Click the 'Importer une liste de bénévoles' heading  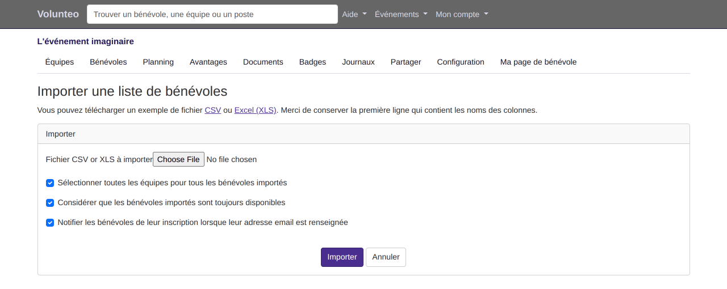132,91
